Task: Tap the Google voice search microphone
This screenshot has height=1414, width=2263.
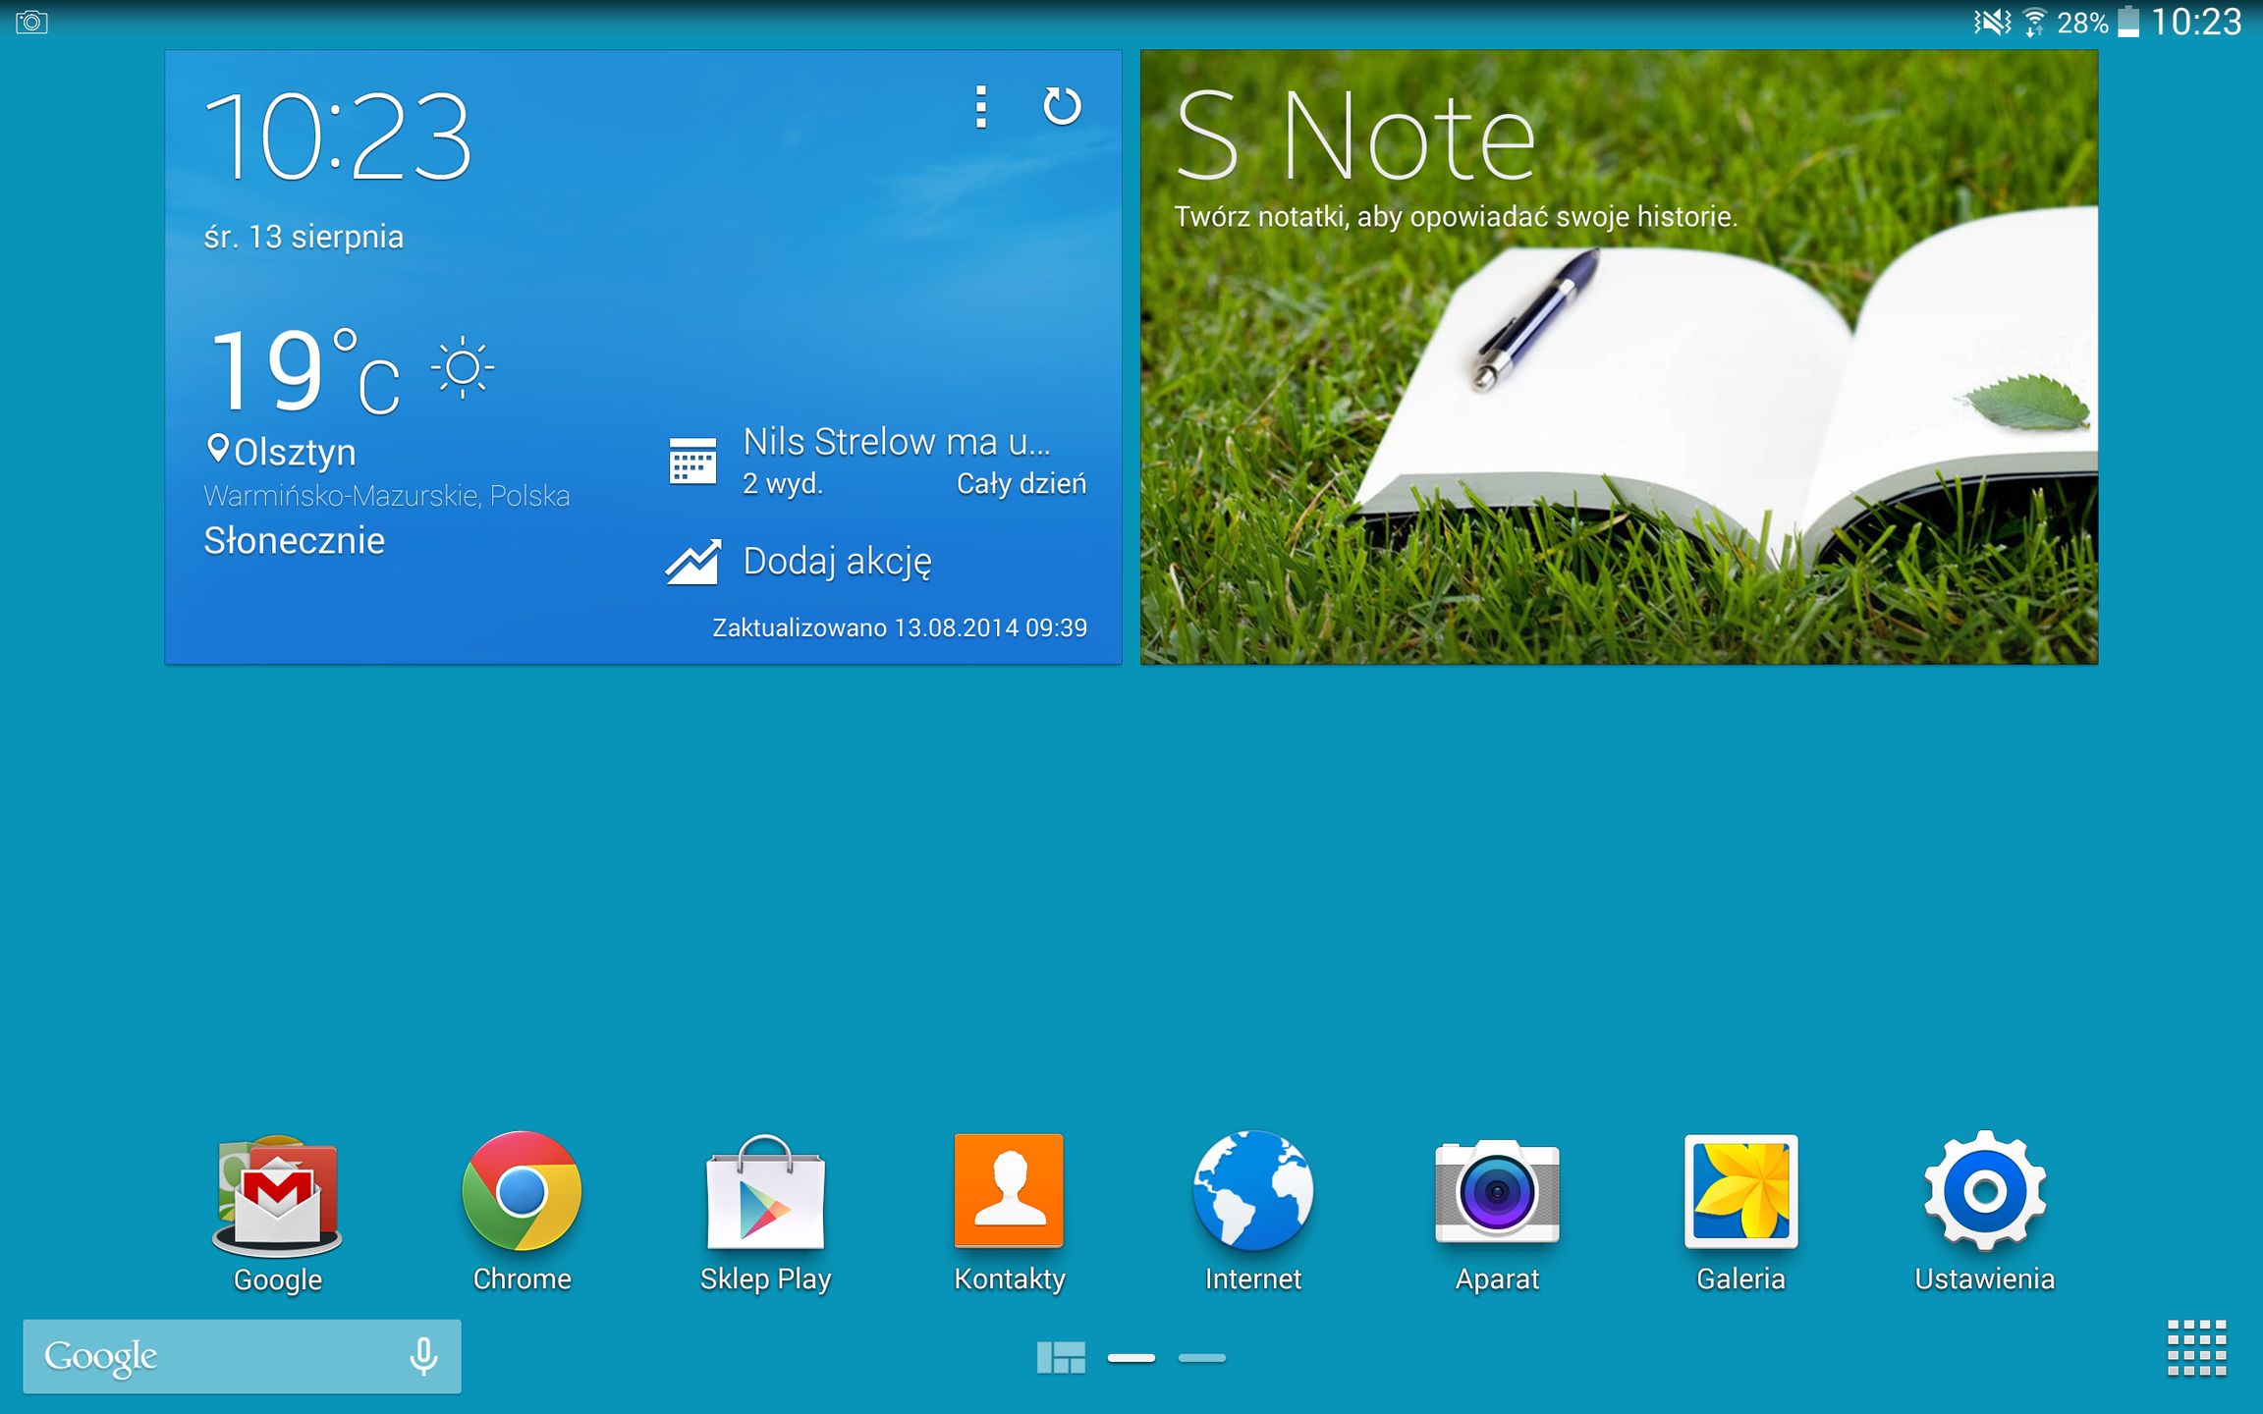Action: [x=423, y=1356]
